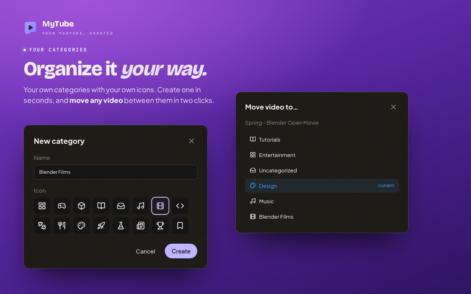Select the current Design category row
The height and width of the screenshot is (294, 471).
tap(322, 186)
